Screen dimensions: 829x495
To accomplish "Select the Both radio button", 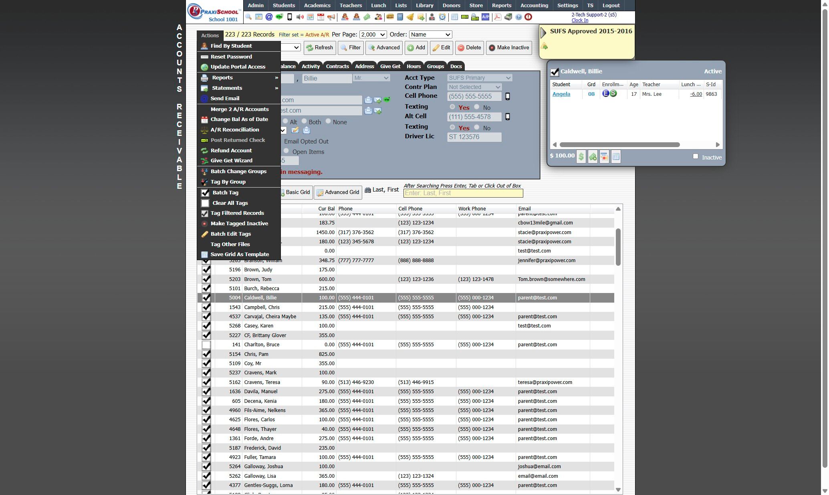I will (x=304, y=121).
